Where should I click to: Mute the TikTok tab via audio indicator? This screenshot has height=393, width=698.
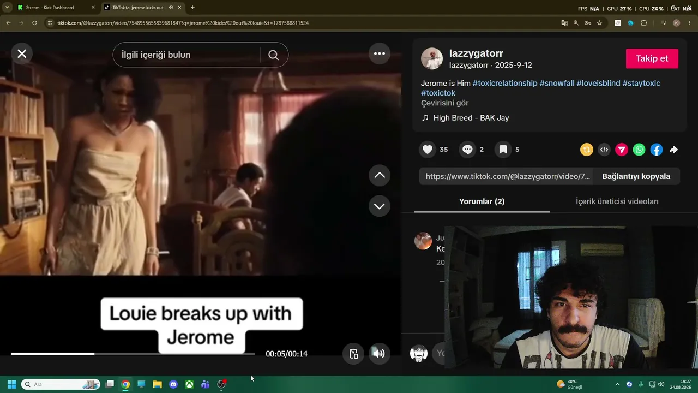(x=171, y=8)
